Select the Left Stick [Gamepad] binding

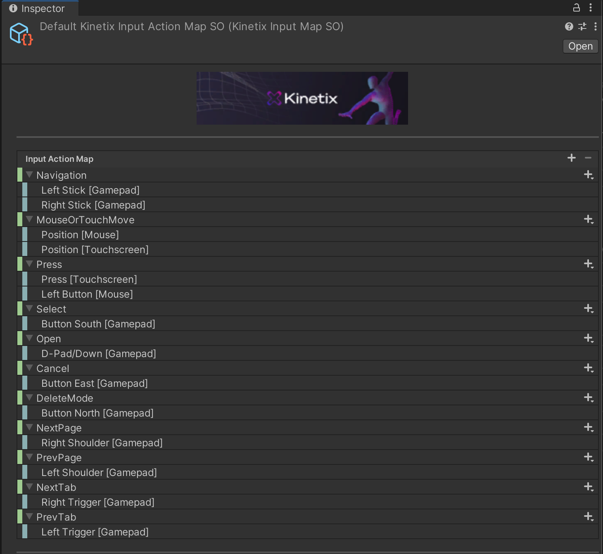tap(310, 190)
